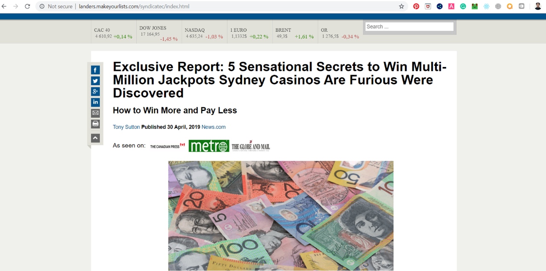Print the article with printer icon
Viewport: 546px width, 271px height.
point(96,124)
